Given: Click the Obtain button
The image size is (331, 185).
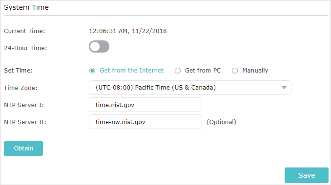Looking at the screenshot, I should point(23,148).
